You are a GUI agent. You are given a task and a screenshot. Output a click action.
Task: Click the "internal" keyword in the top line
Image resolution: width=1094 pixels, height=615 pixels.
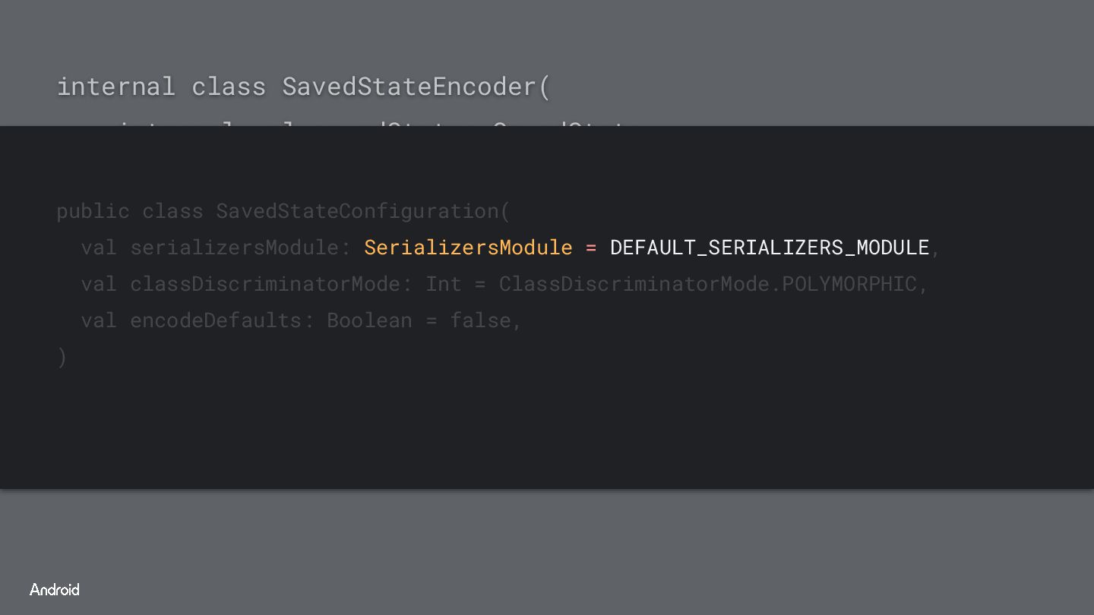(x=115, y=87)
